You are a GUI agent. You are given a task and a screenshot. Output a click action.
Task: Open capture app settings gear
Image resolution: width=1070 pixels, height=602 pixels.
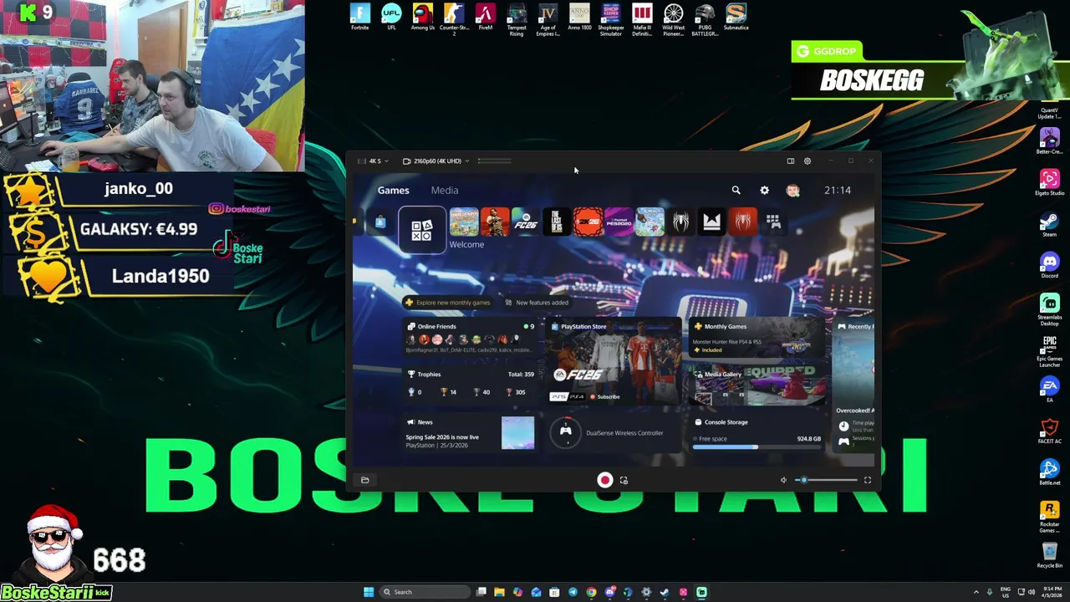click(807, 161)
